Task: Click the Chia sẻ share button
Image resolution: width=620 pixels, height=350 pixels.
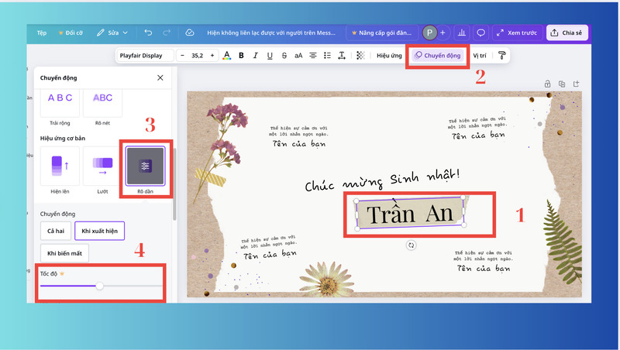Action: tap(568, 33)
